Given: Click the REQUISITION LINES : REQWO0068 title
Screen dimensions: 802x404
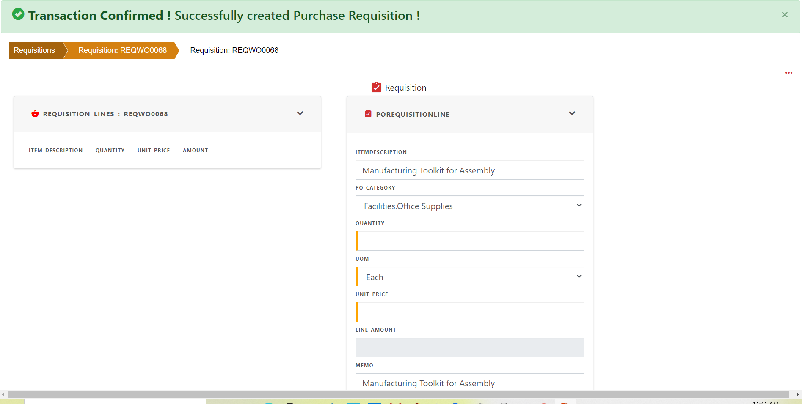Looking at the screenshot, I should (105, 114).
